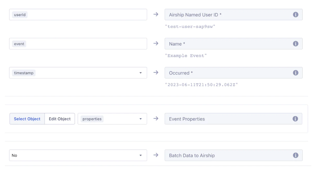This screenshot has height=169, width=318.
Task: Click the timestamp tag chip
Action: (x=24, y=73)
